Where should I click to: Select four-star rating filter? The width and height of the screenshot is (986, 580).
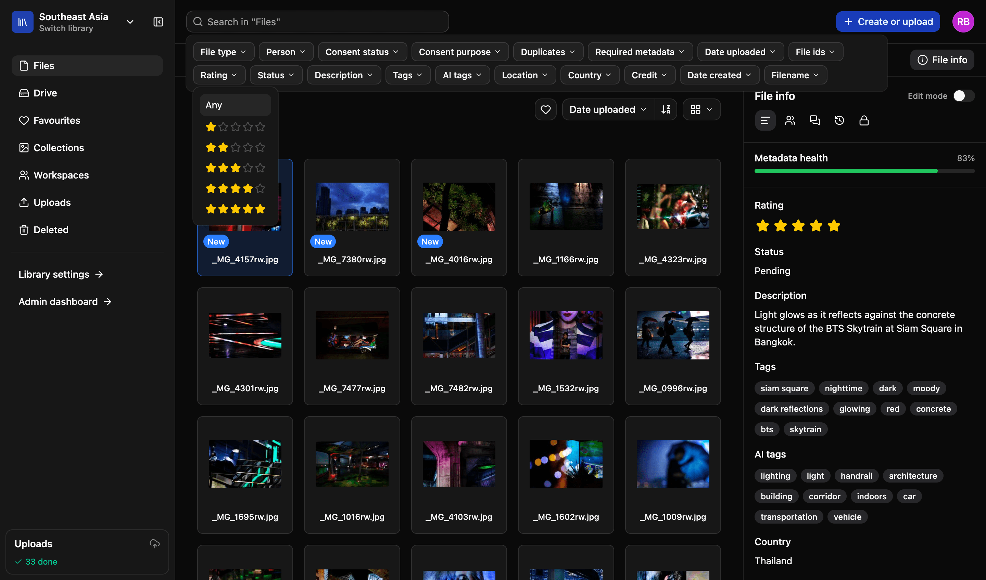click(x=236, y=188)
